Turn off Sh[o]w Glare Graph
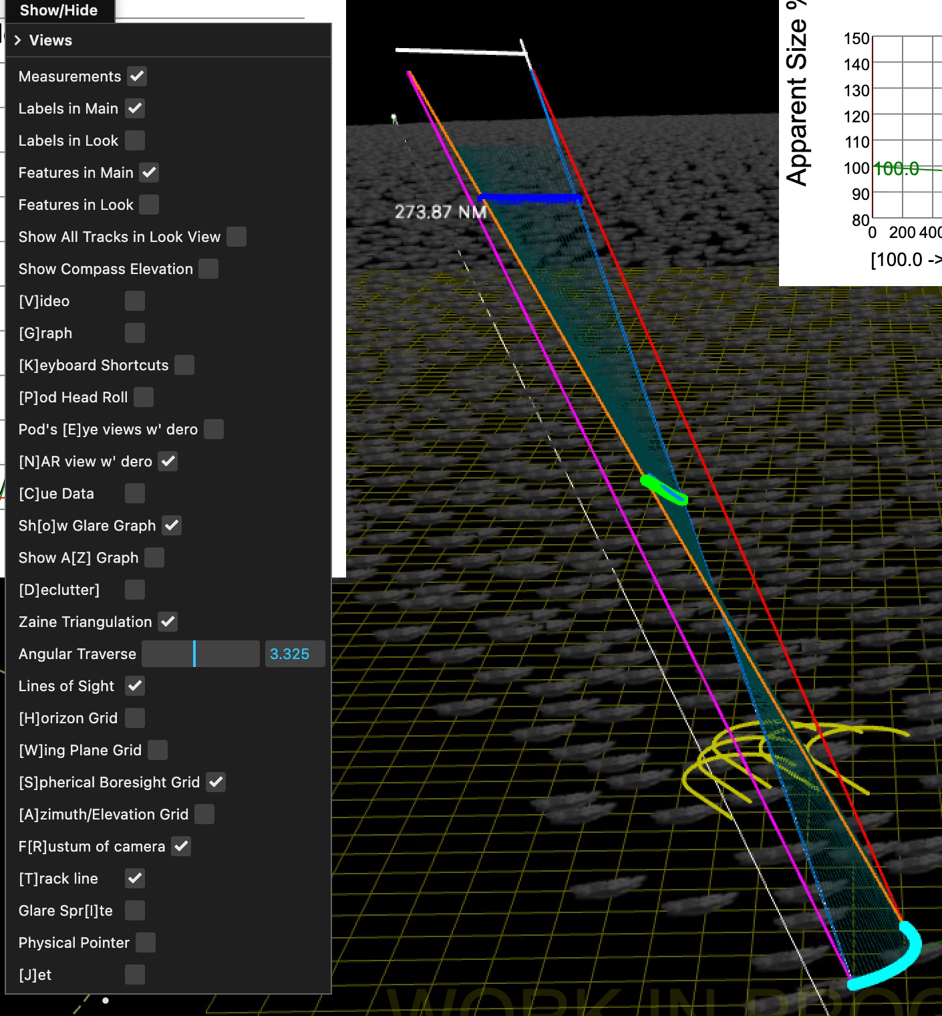Viewport: 942px width, 1016px height. point(172,525)
